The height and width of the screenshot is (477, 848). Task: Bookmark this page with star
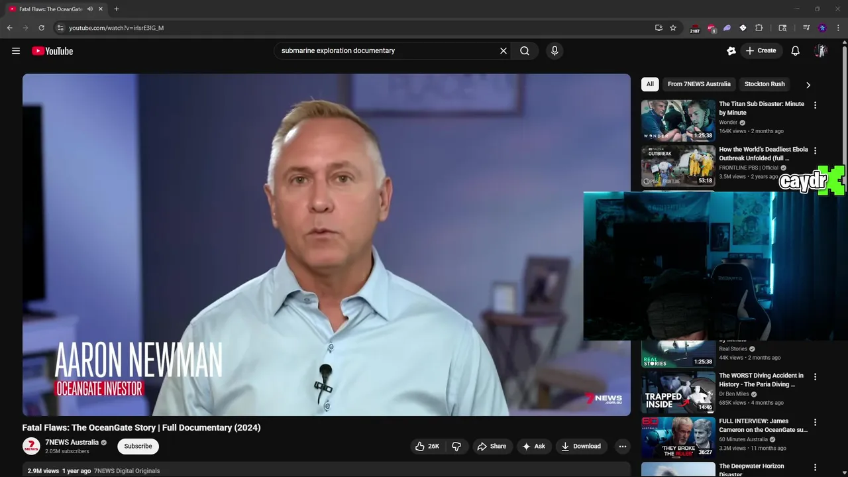point(673,28)
